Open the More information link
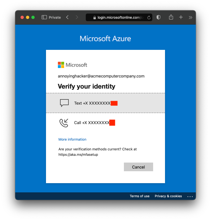211x220 pixels. pyautogui.click(x=72, y=139)
